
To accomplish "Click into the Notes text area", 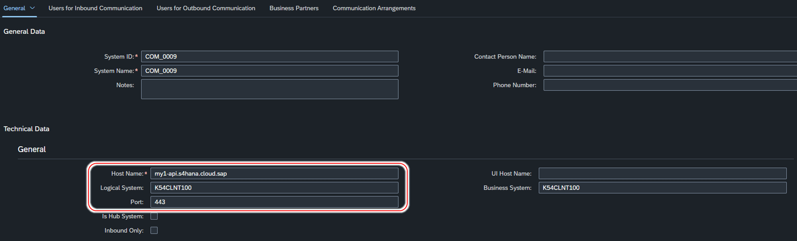I will pyautogui.click(x=269, y=89).
